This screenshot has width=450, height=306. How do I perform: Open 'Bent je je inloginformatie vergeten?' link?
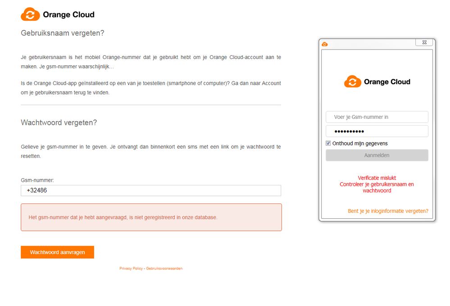coord(388,211)
